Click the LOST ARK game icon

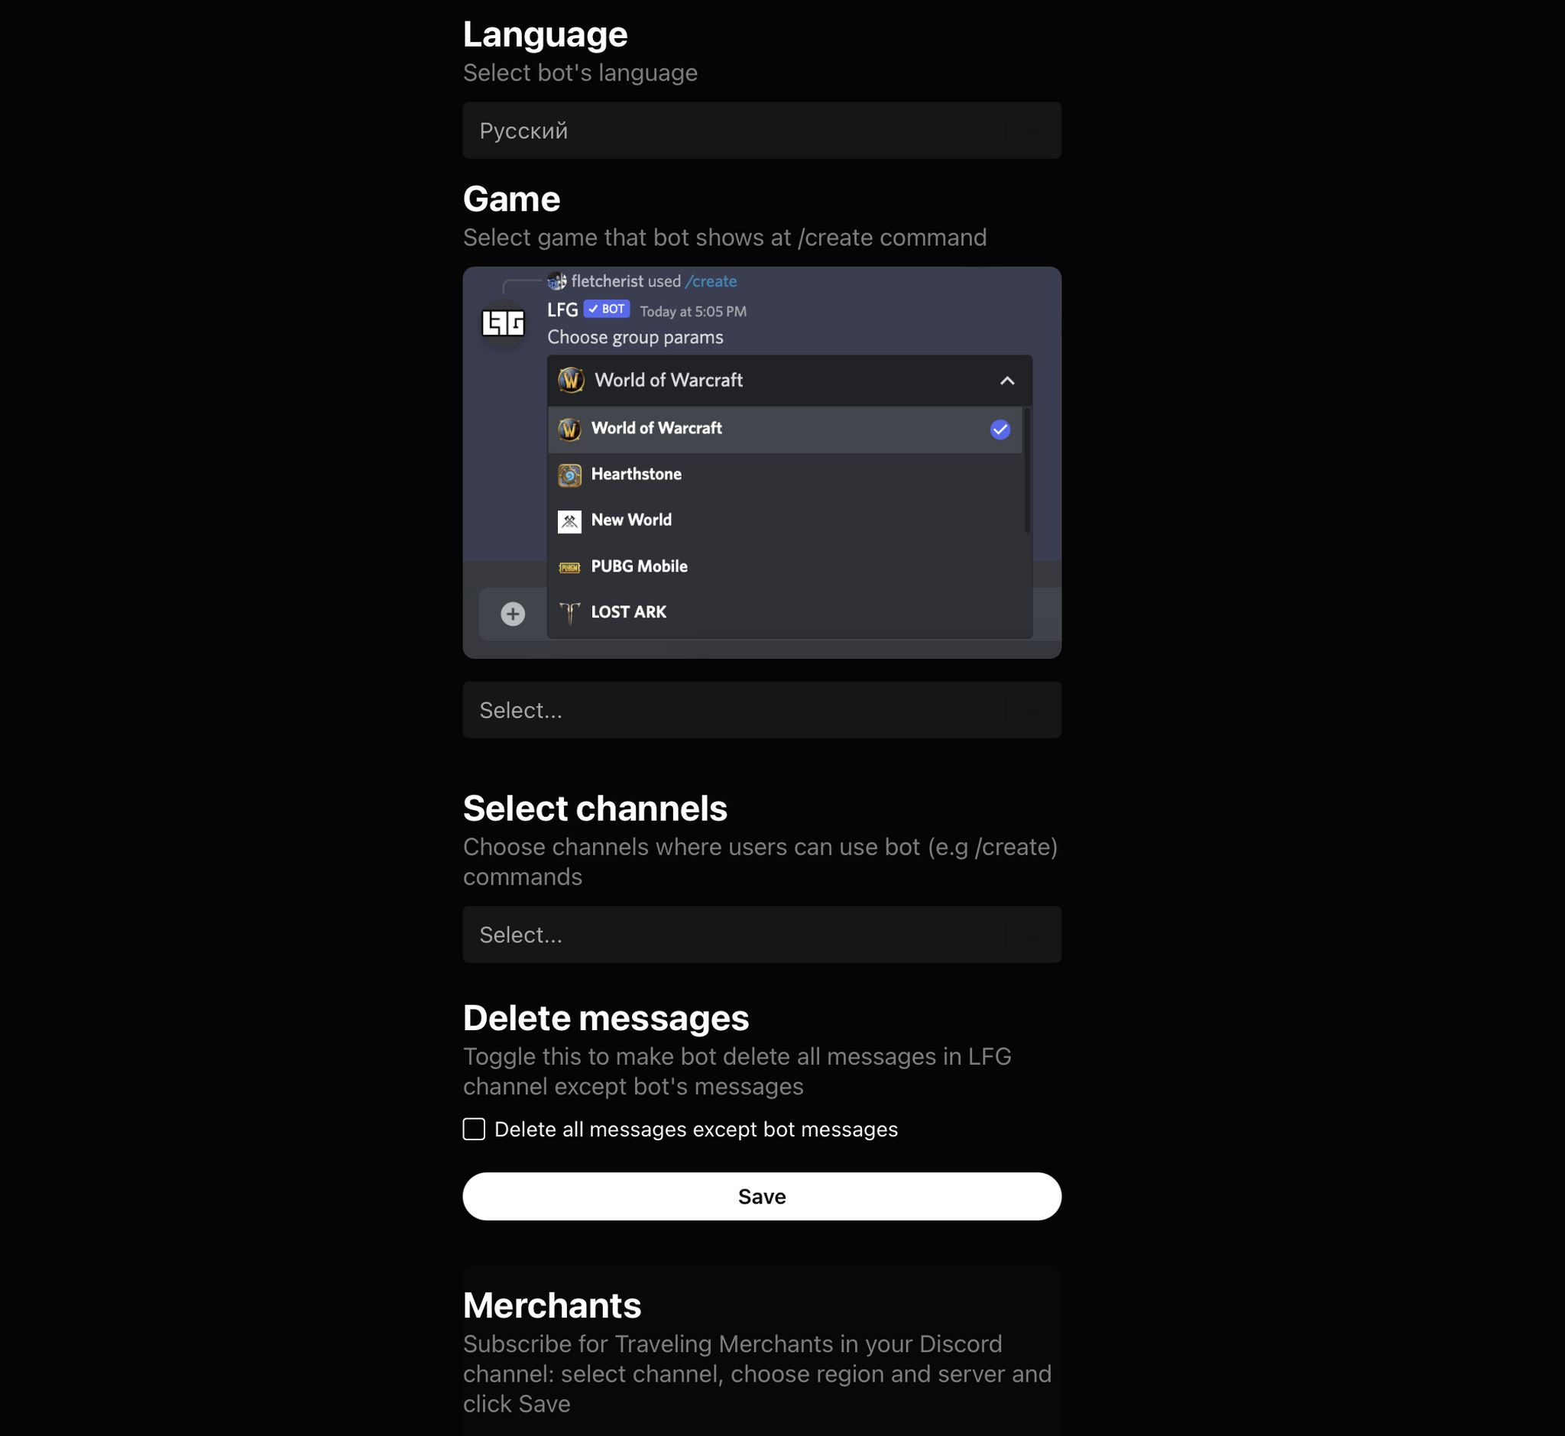pyautogui.click(x=570, y=611)
